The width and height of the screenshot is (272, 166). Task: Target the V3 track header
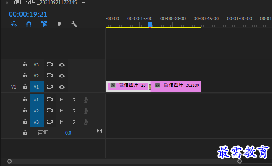click(36, 65)
